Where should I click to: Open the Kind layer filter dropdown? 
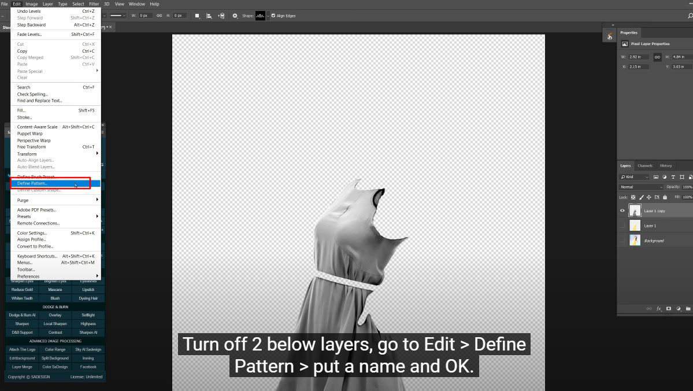(635, 177)
